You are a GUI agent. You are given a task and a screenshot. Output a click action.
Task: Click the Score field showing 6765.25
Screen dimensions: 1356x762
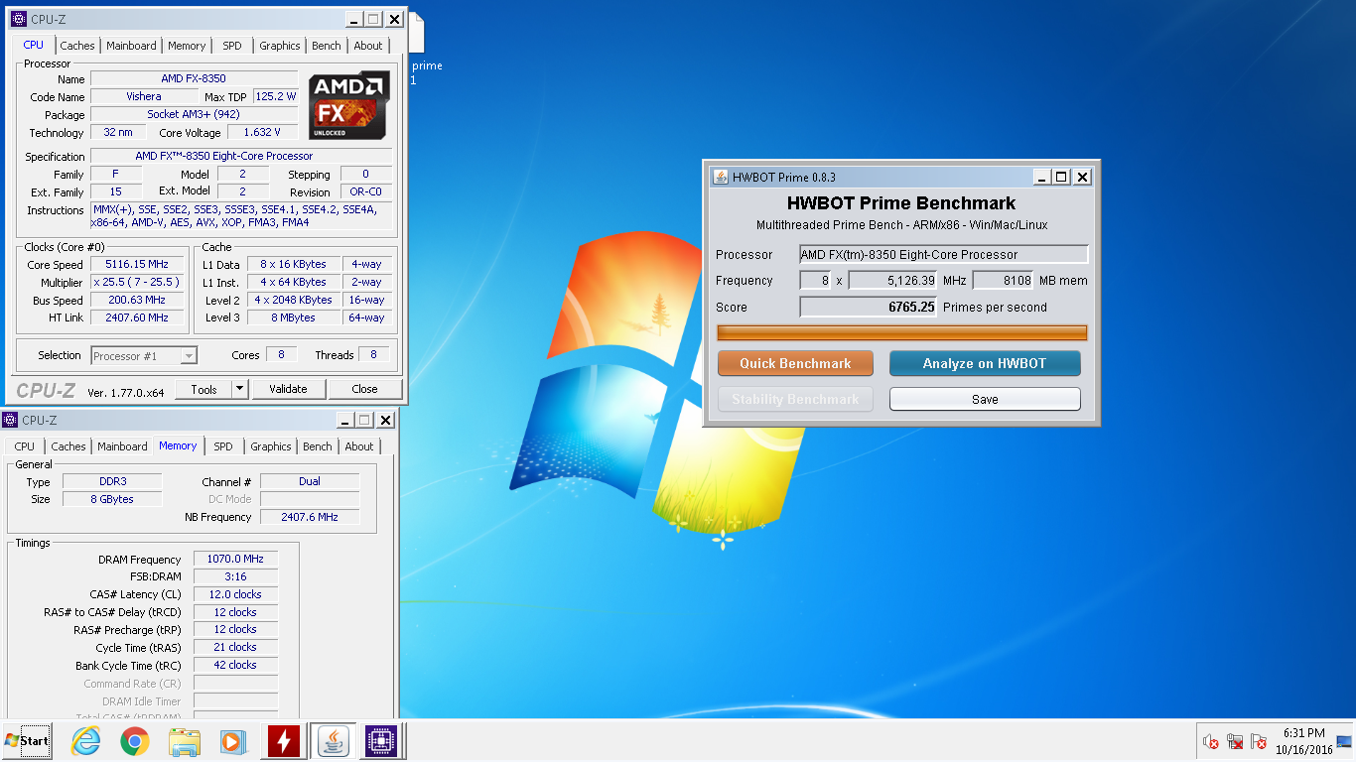coord(869,307)
